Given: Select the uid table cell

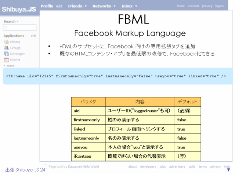Looking at the screenshot, I should pyautogui.click(x=88, y=111).
